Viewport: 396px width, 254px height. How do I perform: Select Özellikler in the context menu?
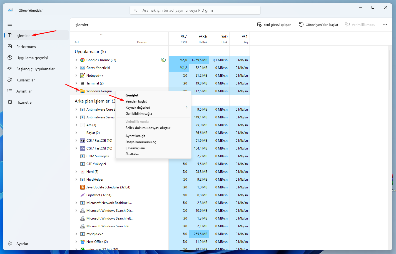coord(132,154)
